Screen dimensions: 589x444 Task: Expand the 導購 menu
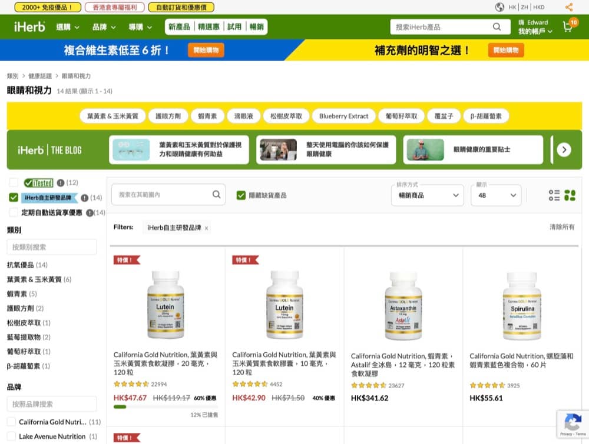click(x=141, y=27)
